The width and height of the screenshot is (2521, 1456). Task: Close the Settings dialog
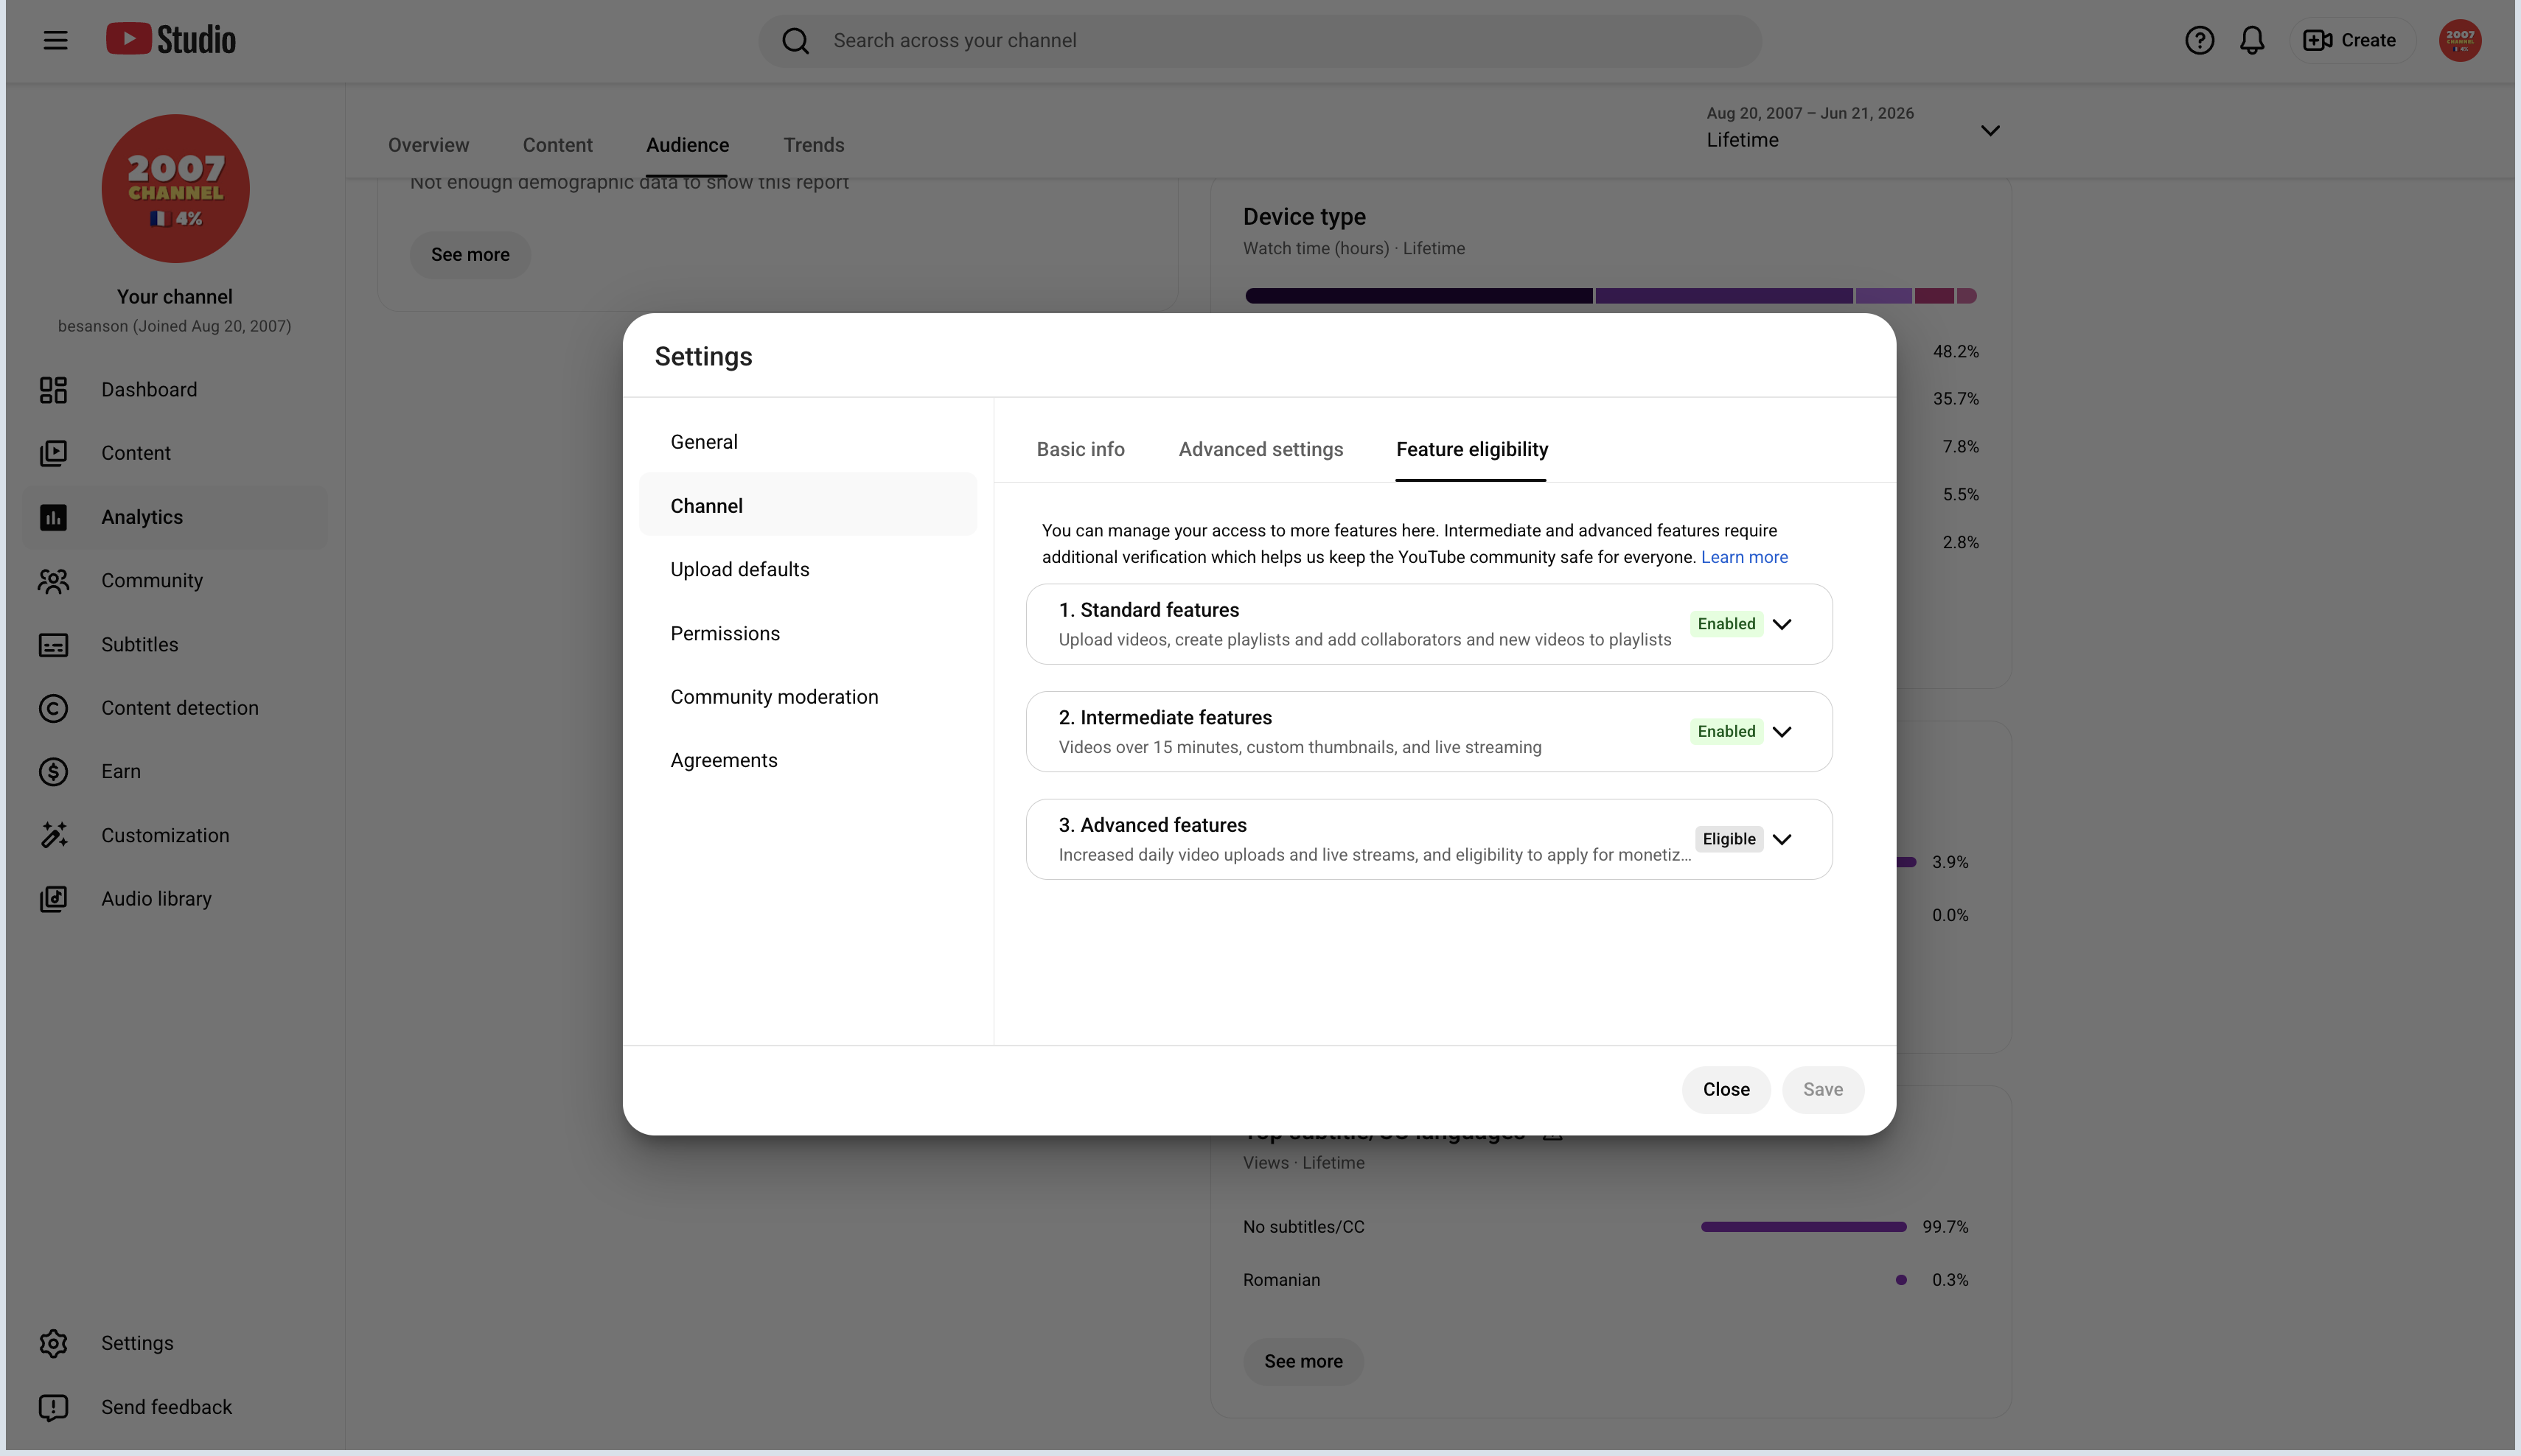coord(1726,1089)
